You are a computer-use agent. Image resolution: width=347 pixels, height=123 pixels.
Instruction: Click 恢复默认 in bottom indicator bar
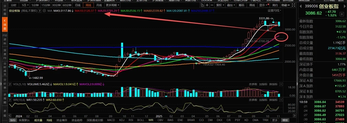point(24,120)
